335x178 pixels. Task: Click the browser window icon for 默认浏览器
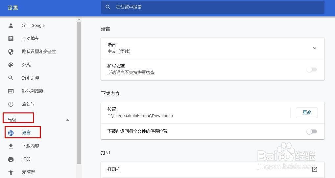coord(11,91)
